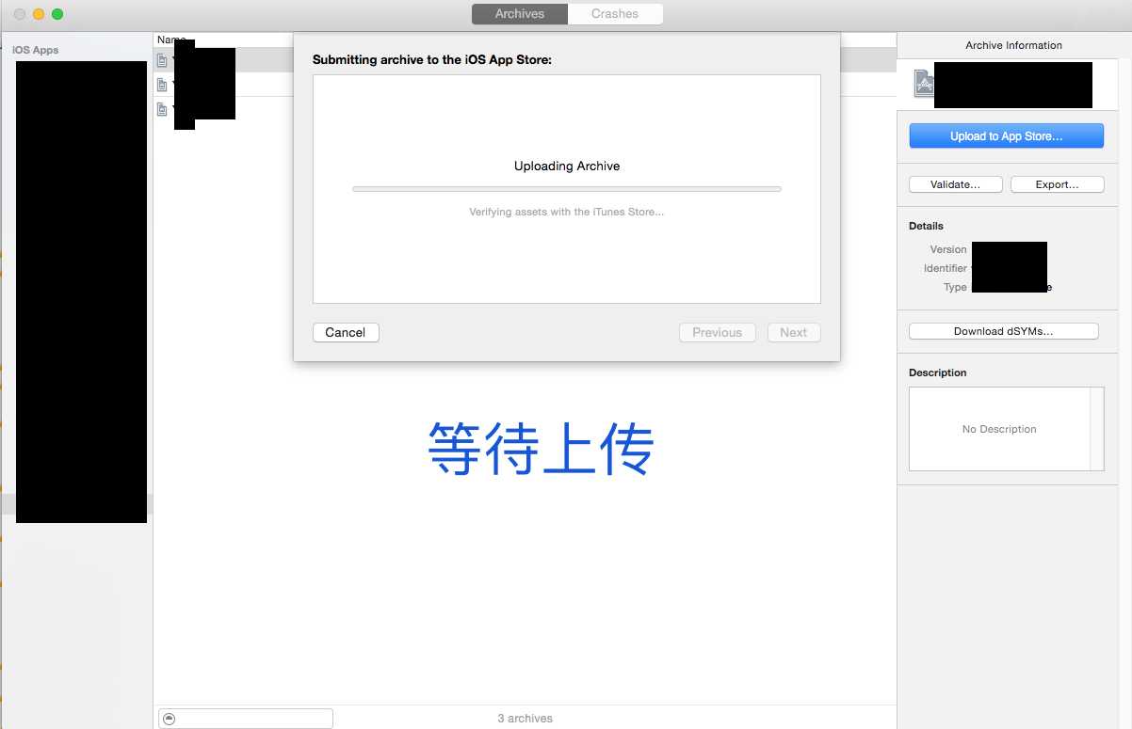Zoom the Organizer window with the green button
The image size is (1132, 729).
click(57, 14)
